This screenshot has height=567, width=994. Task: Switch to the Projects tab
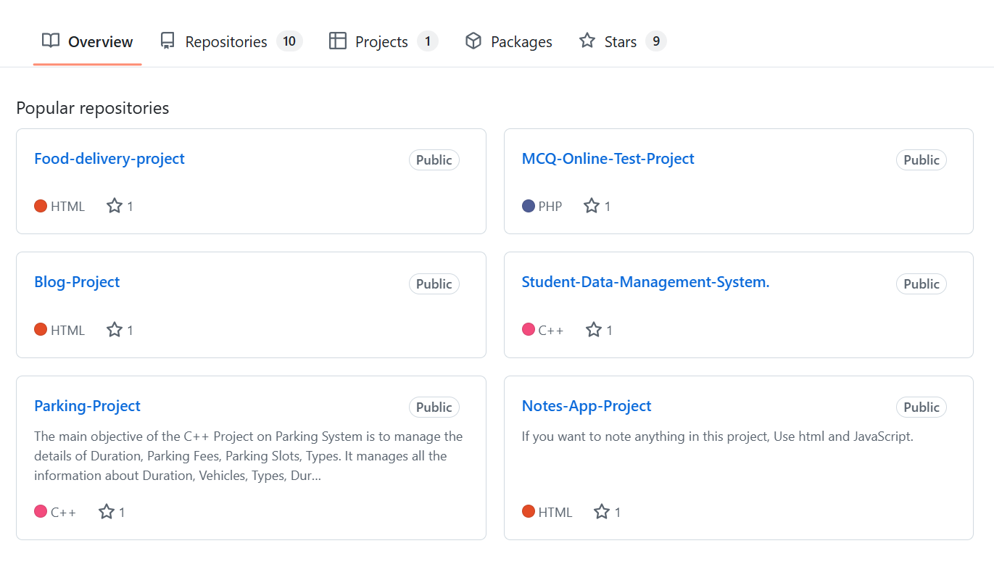pyautogui.click(x=381, y=42)
